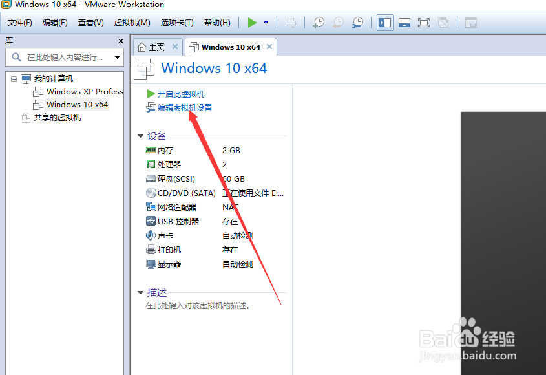Switch to the Windows 10 x64 tab

tap(231, 47)
